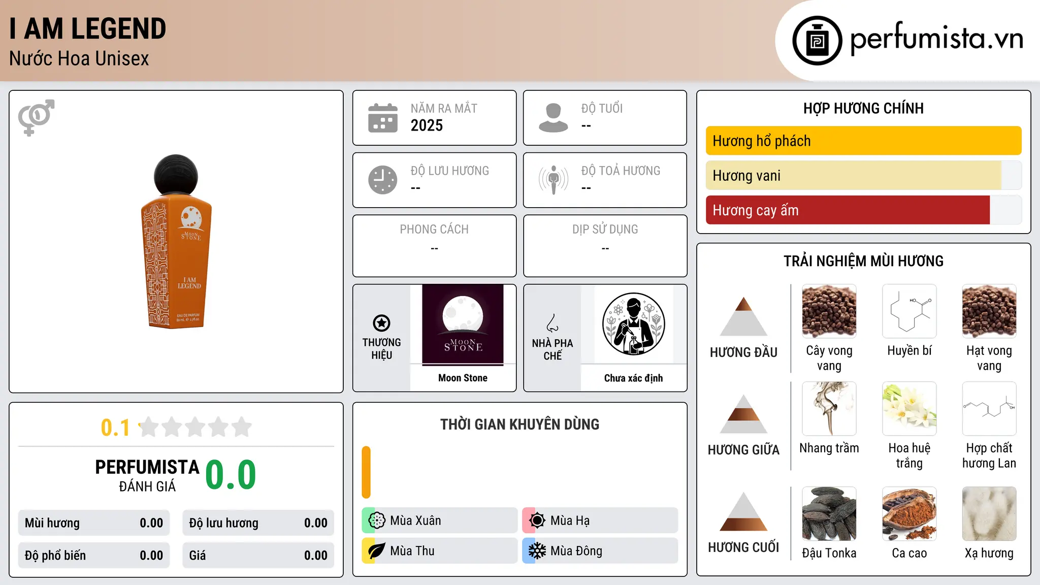This screenshot has width=1040, height=585.
Task: Select the Mùa Thu text label
Action: click(412, 551)
